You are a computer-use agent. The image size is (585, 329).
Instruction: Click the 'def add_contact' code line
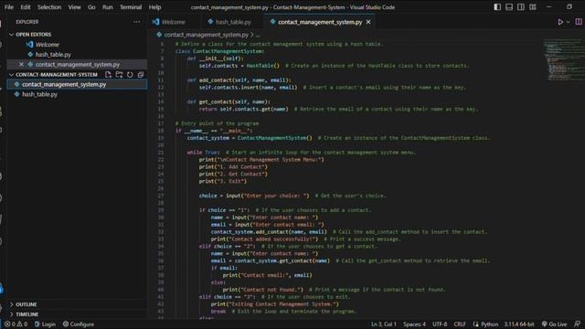(x=239, y=80)
